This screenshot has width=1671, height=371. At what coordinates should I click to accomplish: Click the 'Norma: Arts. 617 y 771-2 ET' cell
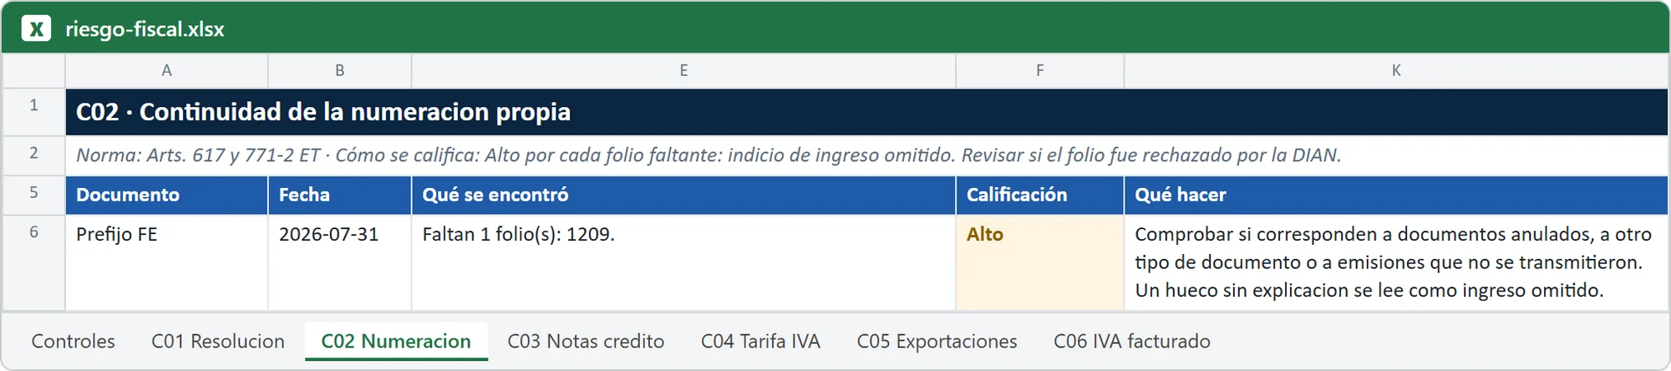pos(867,155)
